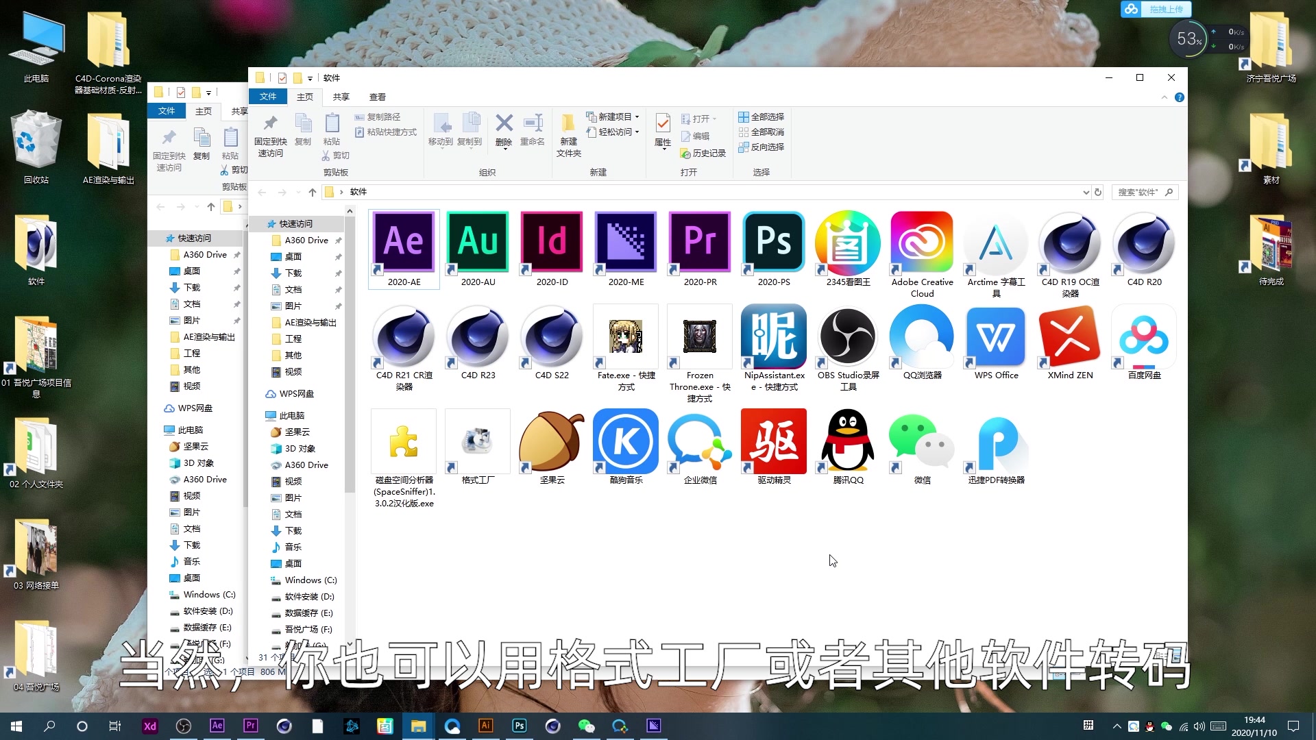1316x740 pixels.
Task: Switch to the 主页 ribbon tab
Action: click(305, 97)
